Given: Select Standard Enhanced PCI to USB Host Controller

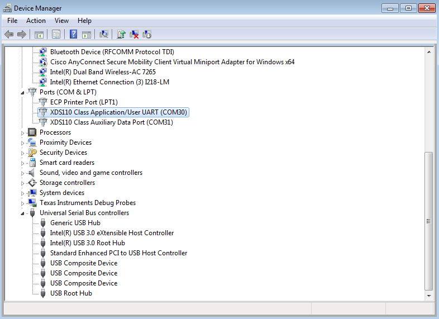Looking at the screenshot, I should click(119, 253).
